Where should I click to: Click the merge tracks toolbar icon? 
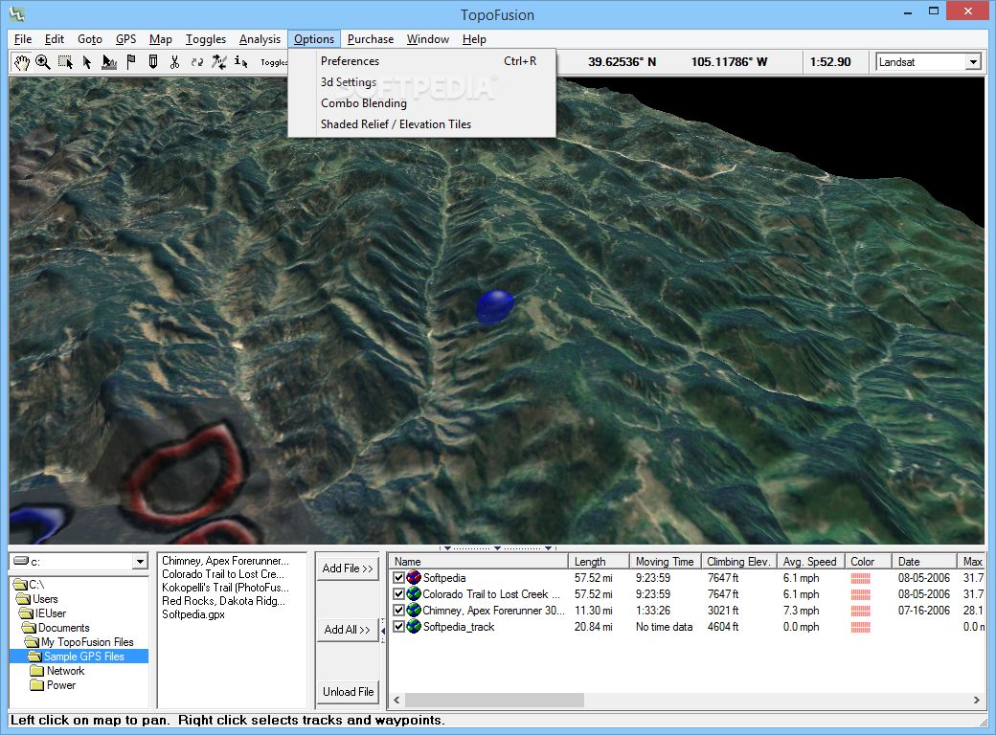pos(219,62)
